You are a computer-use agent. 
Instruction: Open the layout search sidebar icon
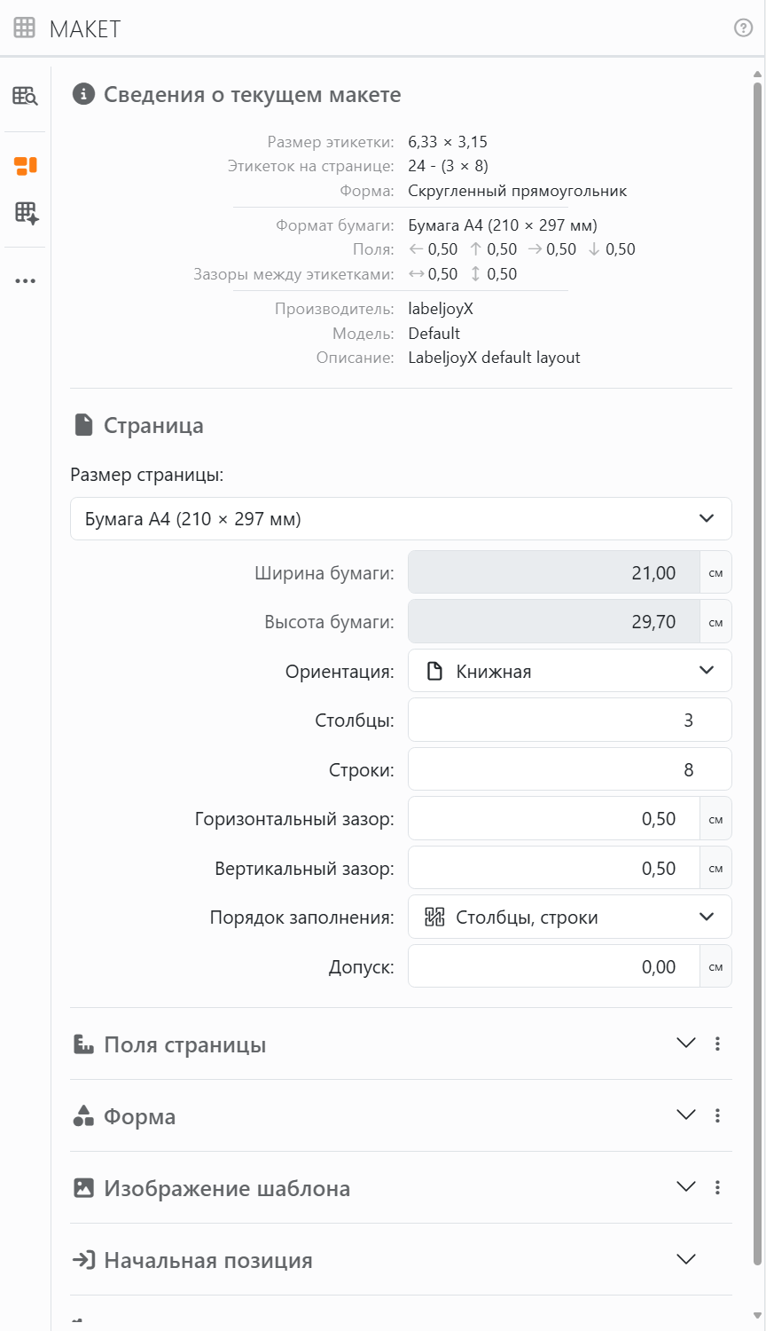(x=25, y=96)
